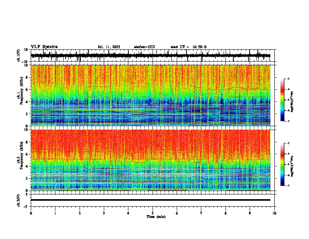309x239 pixels.
Task: Click time axis tick label "9"
Action: (x=250, y=213)
